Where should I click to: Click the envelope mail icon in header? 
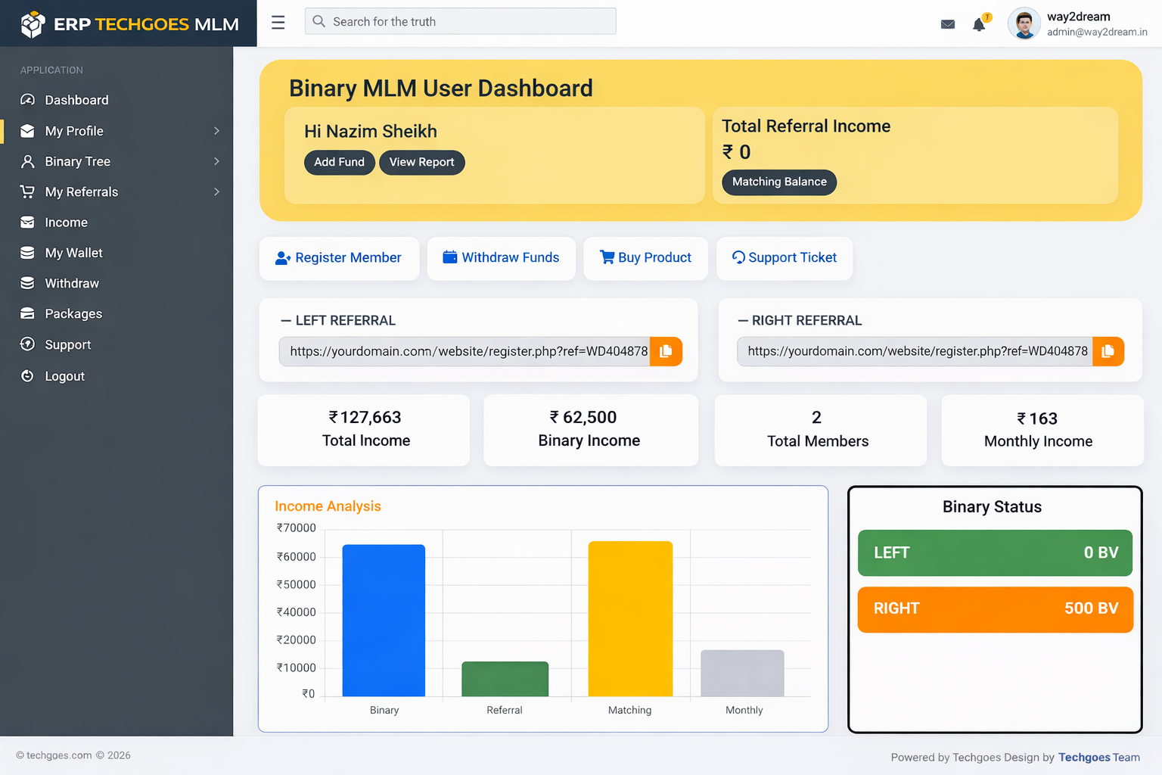click(948, 23)
